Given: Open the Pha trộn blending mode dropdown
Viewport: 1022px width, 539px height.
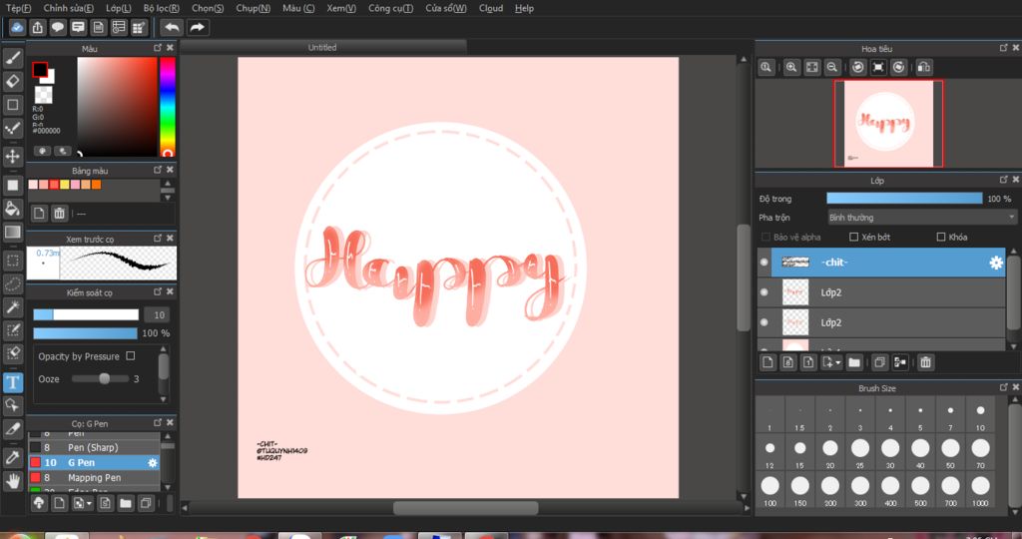Looking at the screenshot, I should (x=921, y=217).
